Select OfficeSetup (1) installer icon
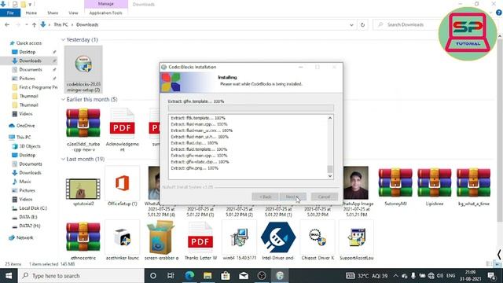This screenshot has width=503, height=283. (x=123, y=186)
